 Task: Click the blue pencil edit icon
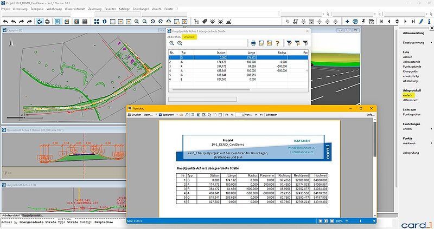pyautogui.click(x=422, y=21)
